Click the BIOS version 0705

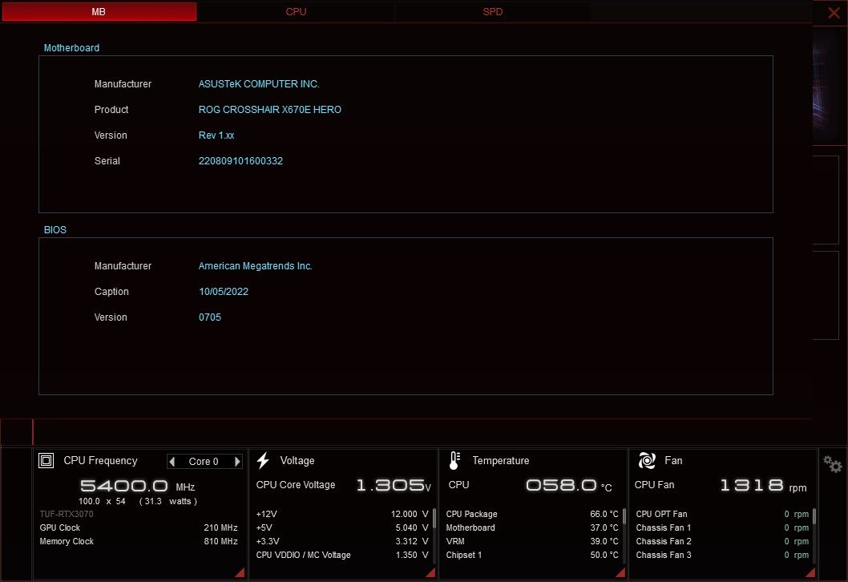click(210, 317)
